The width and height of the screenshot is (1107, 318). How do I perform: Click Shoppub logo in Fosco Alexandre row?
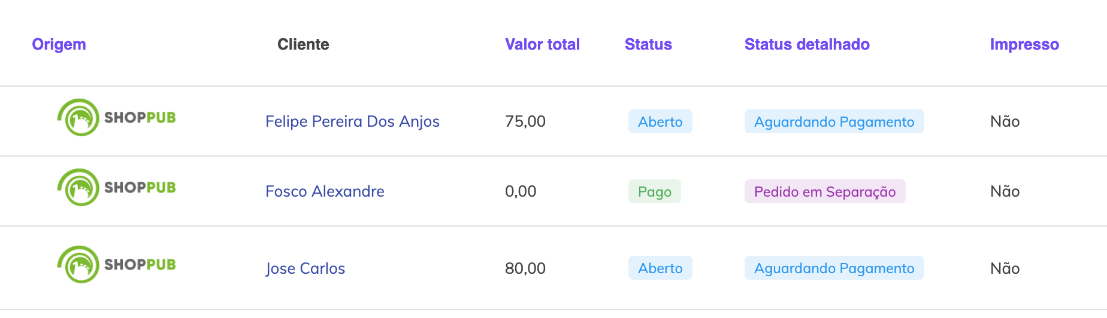click(116, 188)
